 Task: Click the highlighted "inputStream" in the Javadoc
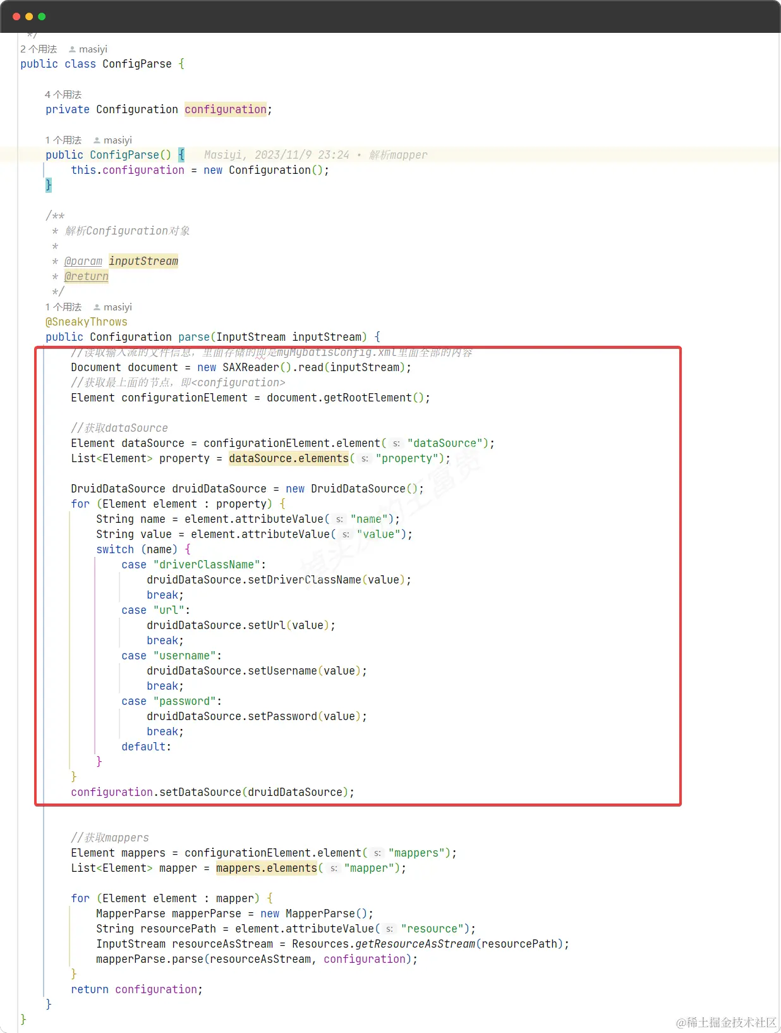pos(143,261)
